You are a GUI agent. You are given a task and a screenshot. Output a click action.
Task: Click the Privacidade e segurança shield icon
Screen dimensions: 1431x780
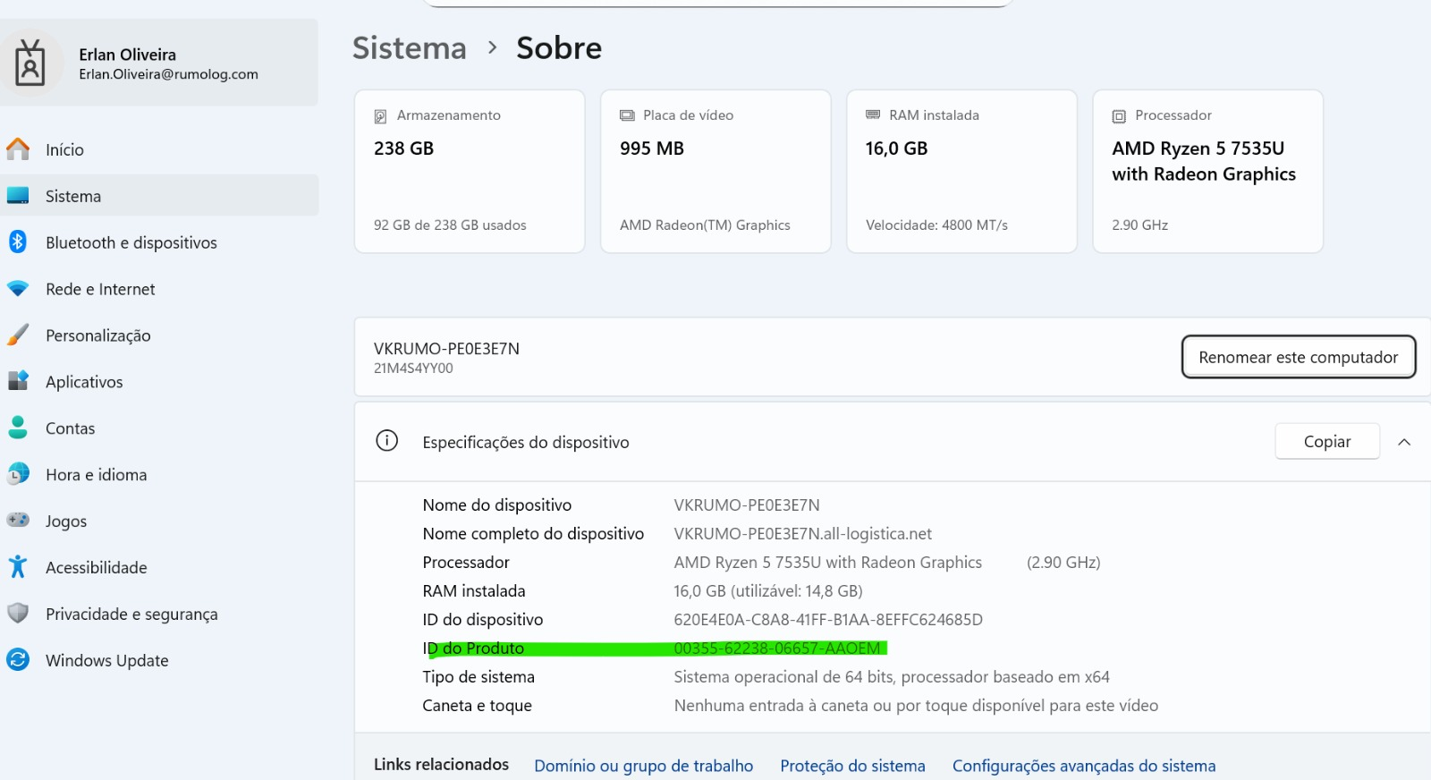click(x=18, y=614)
